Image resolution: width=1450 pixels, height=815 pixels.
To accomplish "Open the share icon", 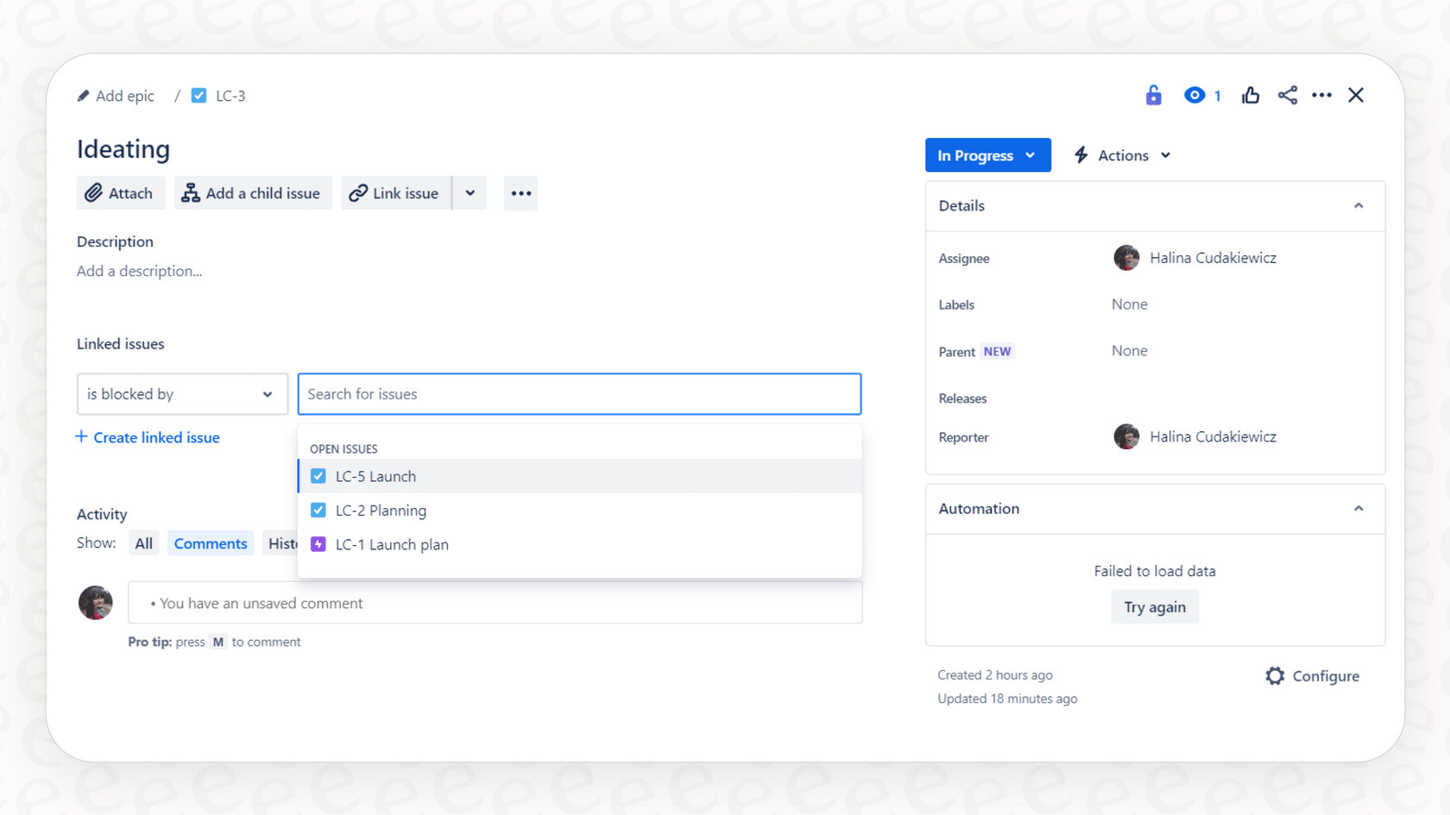I will click(1288, 95).
